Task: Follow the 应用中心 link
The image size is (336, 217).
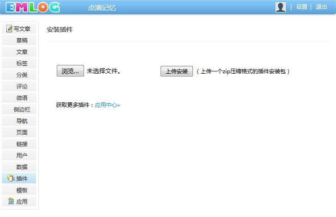Action: (x=107, y=105)
